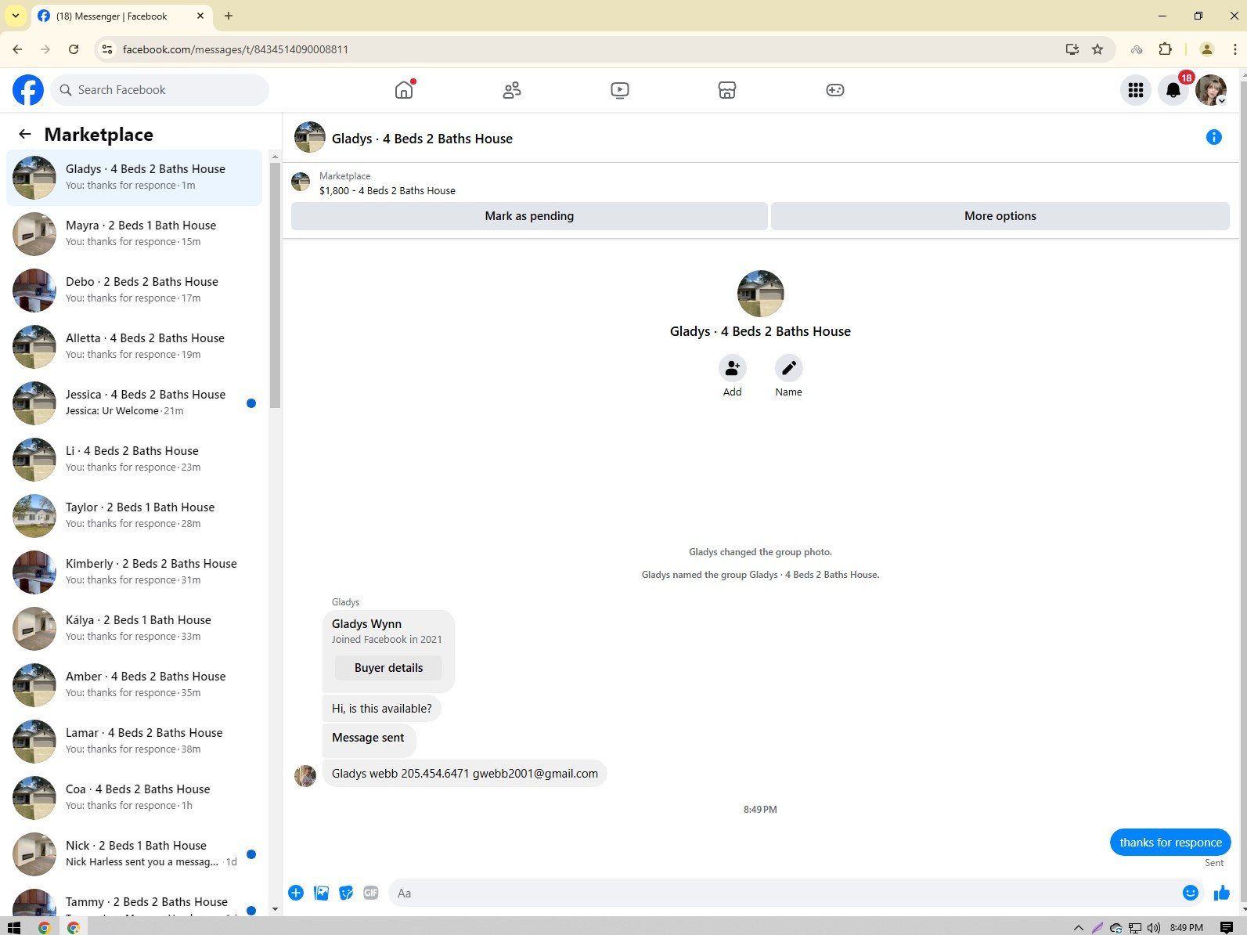Bookmark this page with the star icon
The height and width of the screenshot is (935, 1247).
[1097, 49]
